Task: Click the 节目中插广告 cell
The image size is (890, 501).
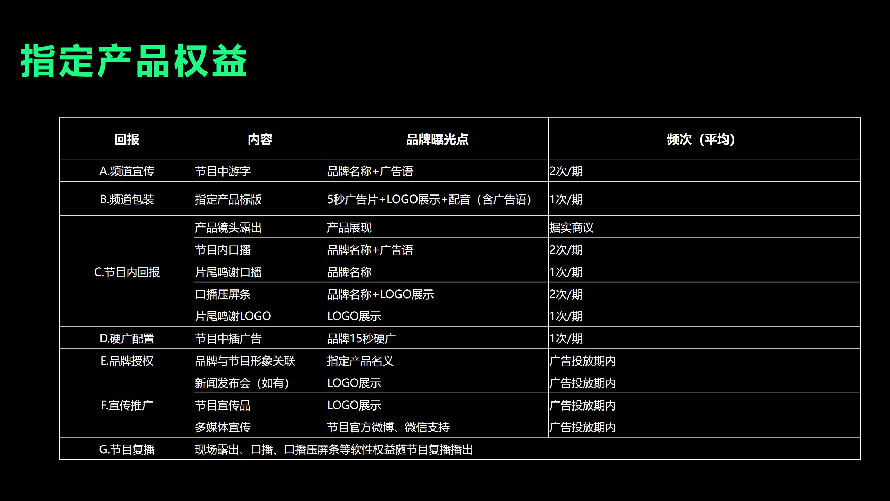Action: [x=260, y=337]
